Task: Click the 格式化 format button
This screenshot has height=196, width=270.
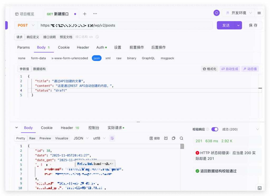Action: 209,69
